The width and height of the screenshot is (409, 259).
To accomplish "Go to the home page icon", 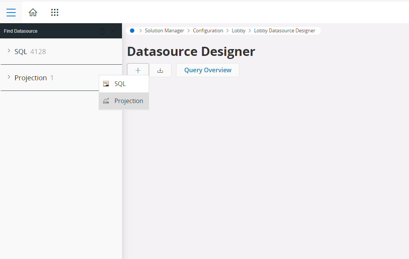I will coord(33,13).
